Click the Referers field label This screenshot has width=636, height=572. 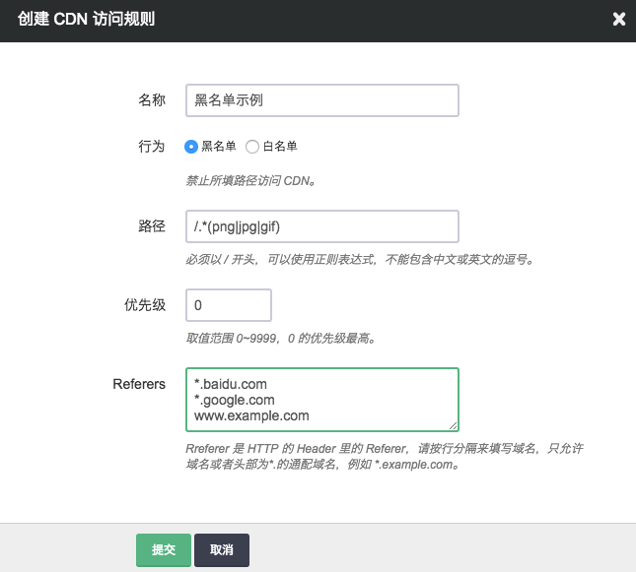(139, 384)
